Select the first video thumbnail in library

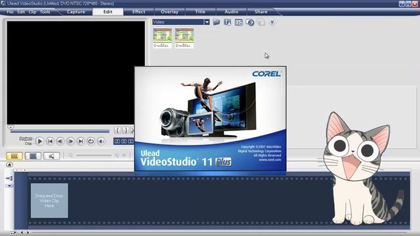[162, 38]
